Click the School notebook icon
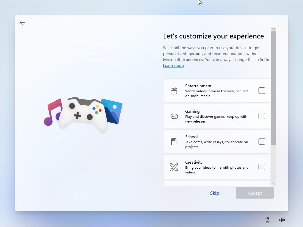Screen dimensions: 303x227 (x=174, y=142)
